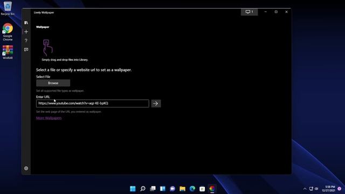Select Google Chrome desktop icon

(8, 32)
